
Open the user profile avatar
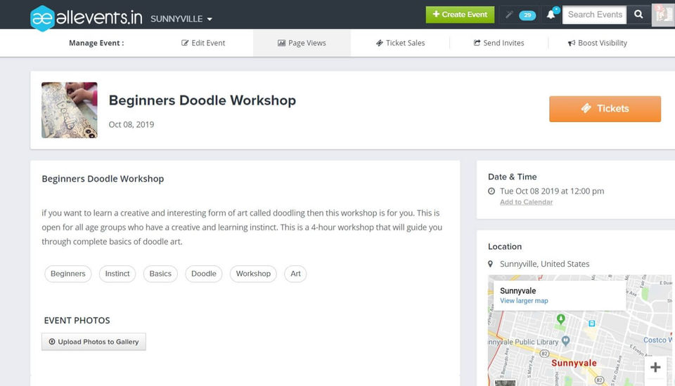pyautogui.click(x=663, y=15)
